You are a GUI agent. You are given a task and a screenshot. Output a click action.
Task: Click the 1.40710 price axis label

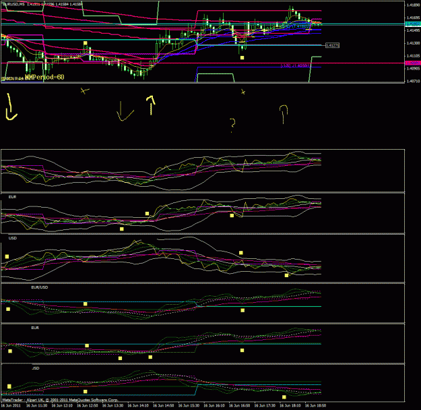click(414, 81)
